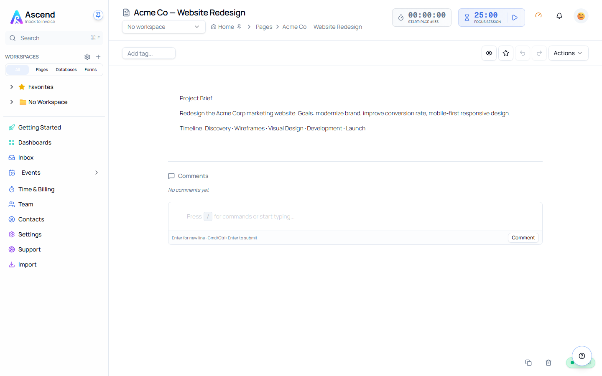Click Acme Co — Website Redesign breadcrumb
The width and height of the screenshot is (602, 376).
[322, 27]
